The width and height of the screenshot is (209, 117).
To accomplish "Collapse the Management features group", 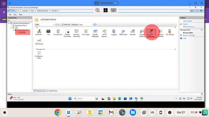I will (175, 49).
